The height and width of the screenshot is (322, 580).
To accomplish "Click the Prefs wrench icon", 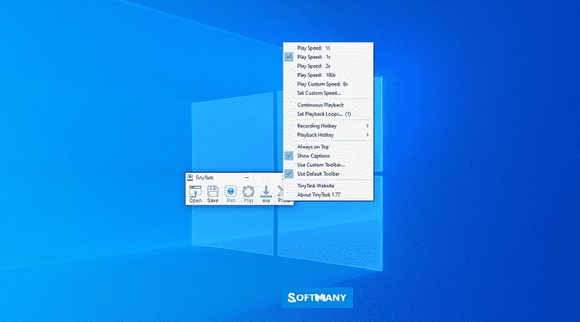I will point(283,193).
